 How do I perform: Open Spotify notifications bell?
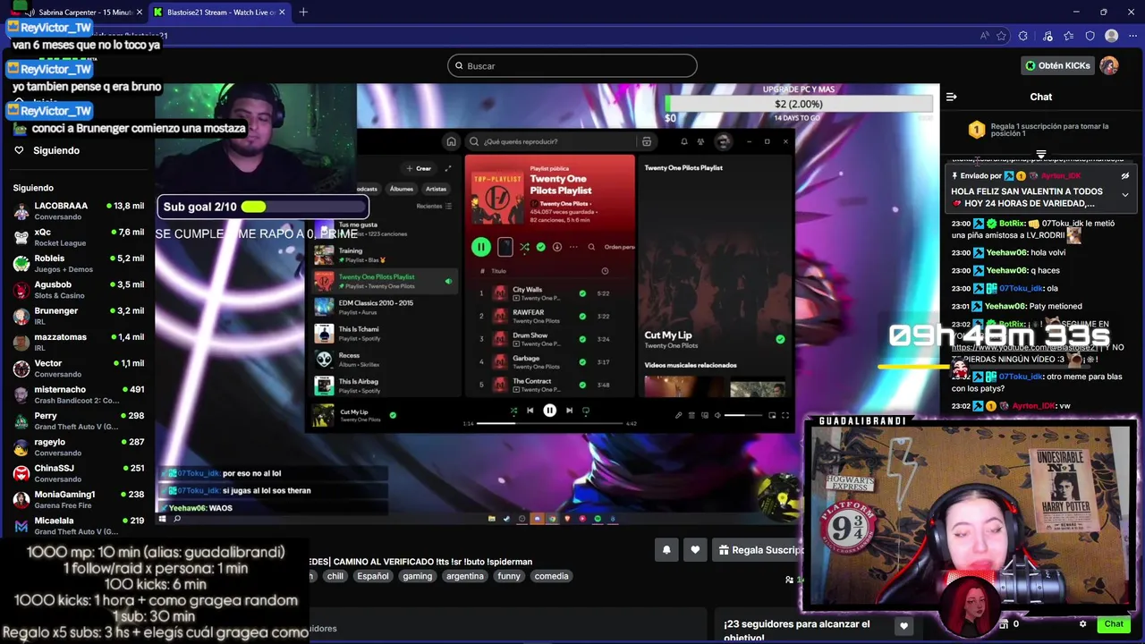coord(684,141)
